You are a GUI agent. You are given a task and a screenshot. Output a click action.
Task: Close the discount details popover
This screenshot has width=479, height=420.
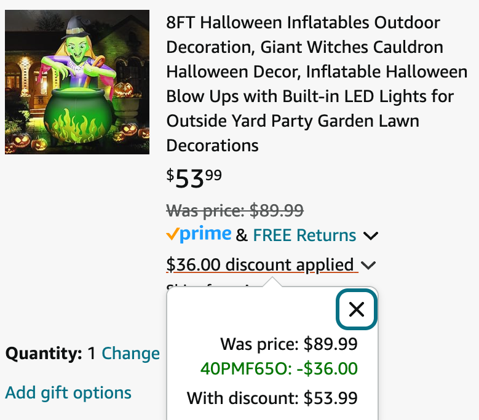(356, 309)
